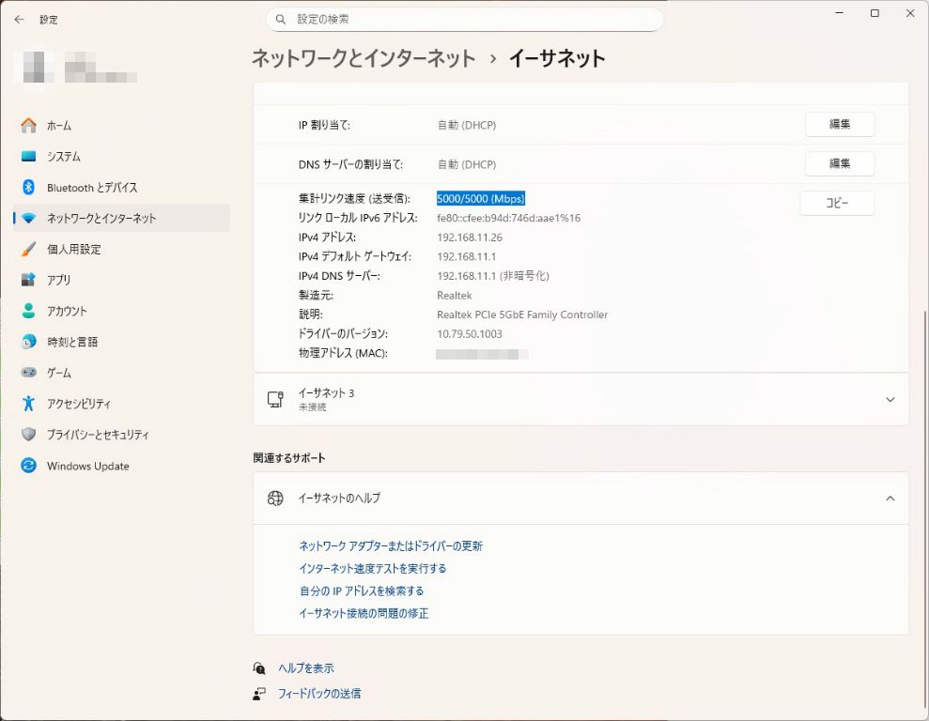The height and width of the screenshot is (721, 929).
Task: Click the ヘルプを表示 link
Action: click(306, 668)
